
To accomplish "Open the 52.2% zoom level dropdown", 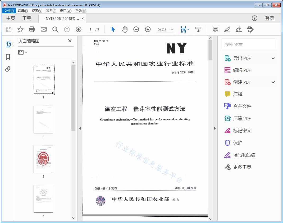I will click(x=166, y=29).
